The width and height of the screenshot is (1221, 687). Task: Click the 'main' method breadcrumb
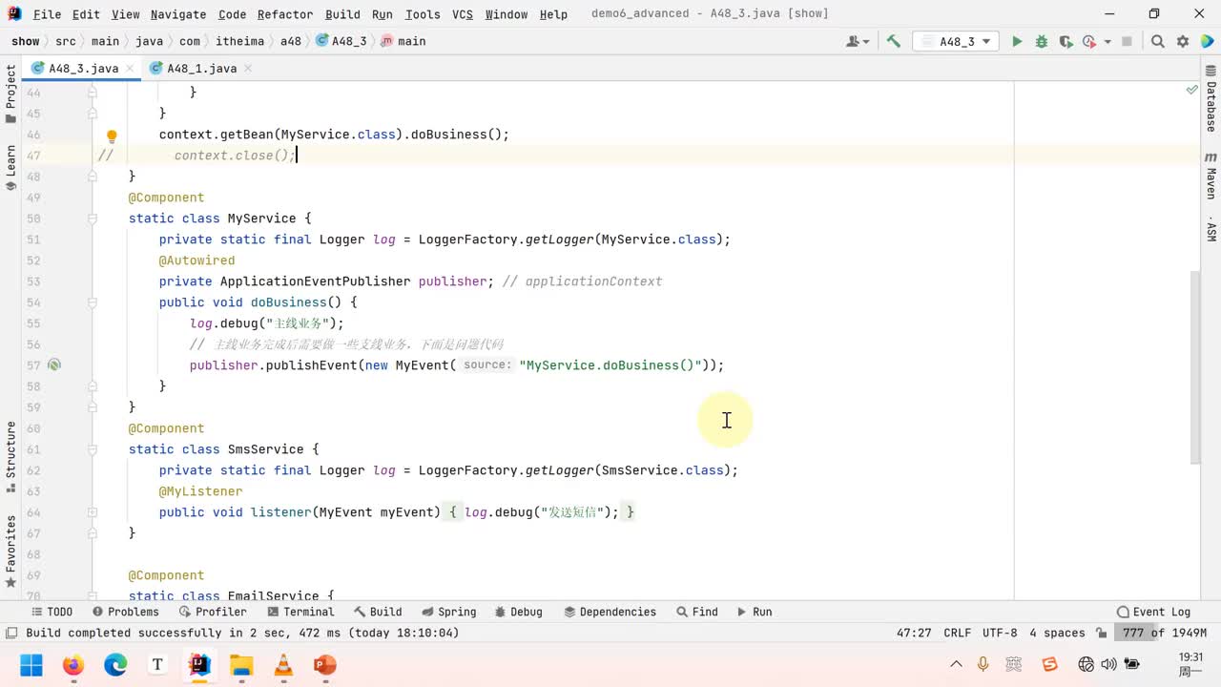[x=404, y=41]
